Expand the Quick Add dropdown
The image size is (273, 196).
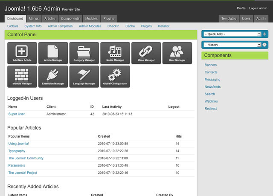[232, 34]
